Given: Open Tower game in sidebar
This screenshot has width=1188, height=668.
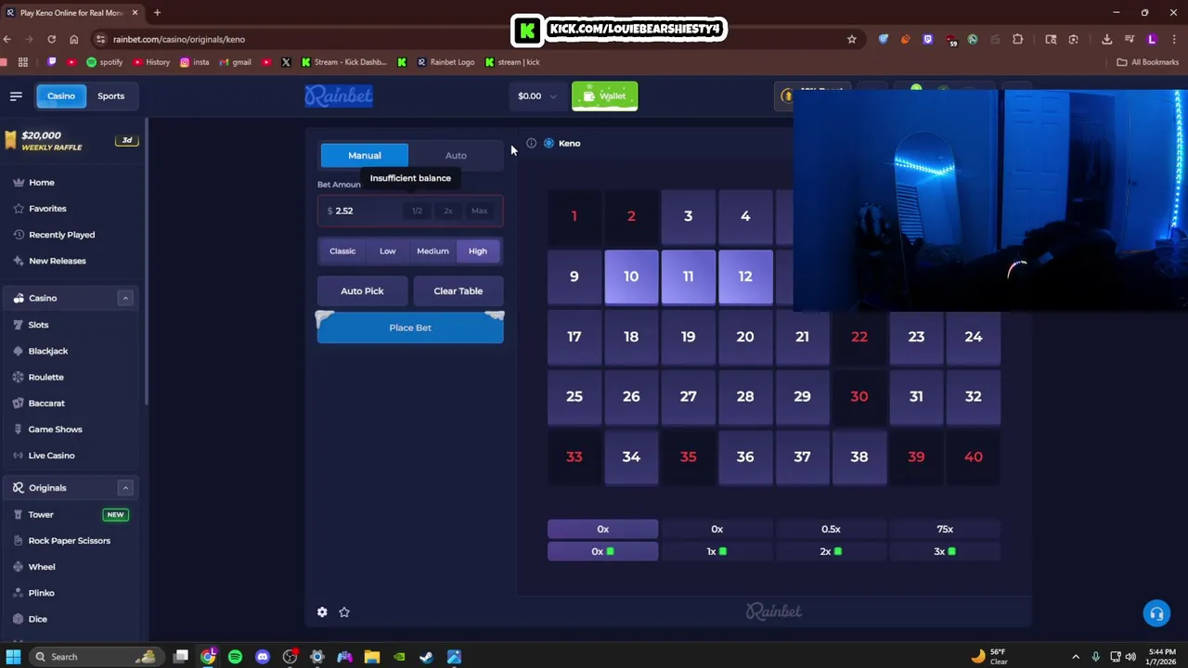Looking at the screenshot, I should coord(41,514).
